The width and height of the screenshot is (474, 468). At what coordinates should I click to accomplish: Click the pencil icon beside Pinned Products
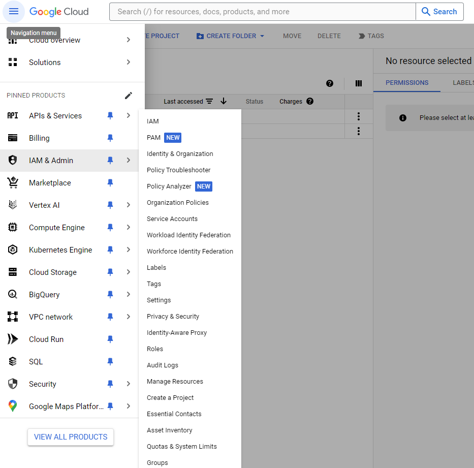(129, 96)
